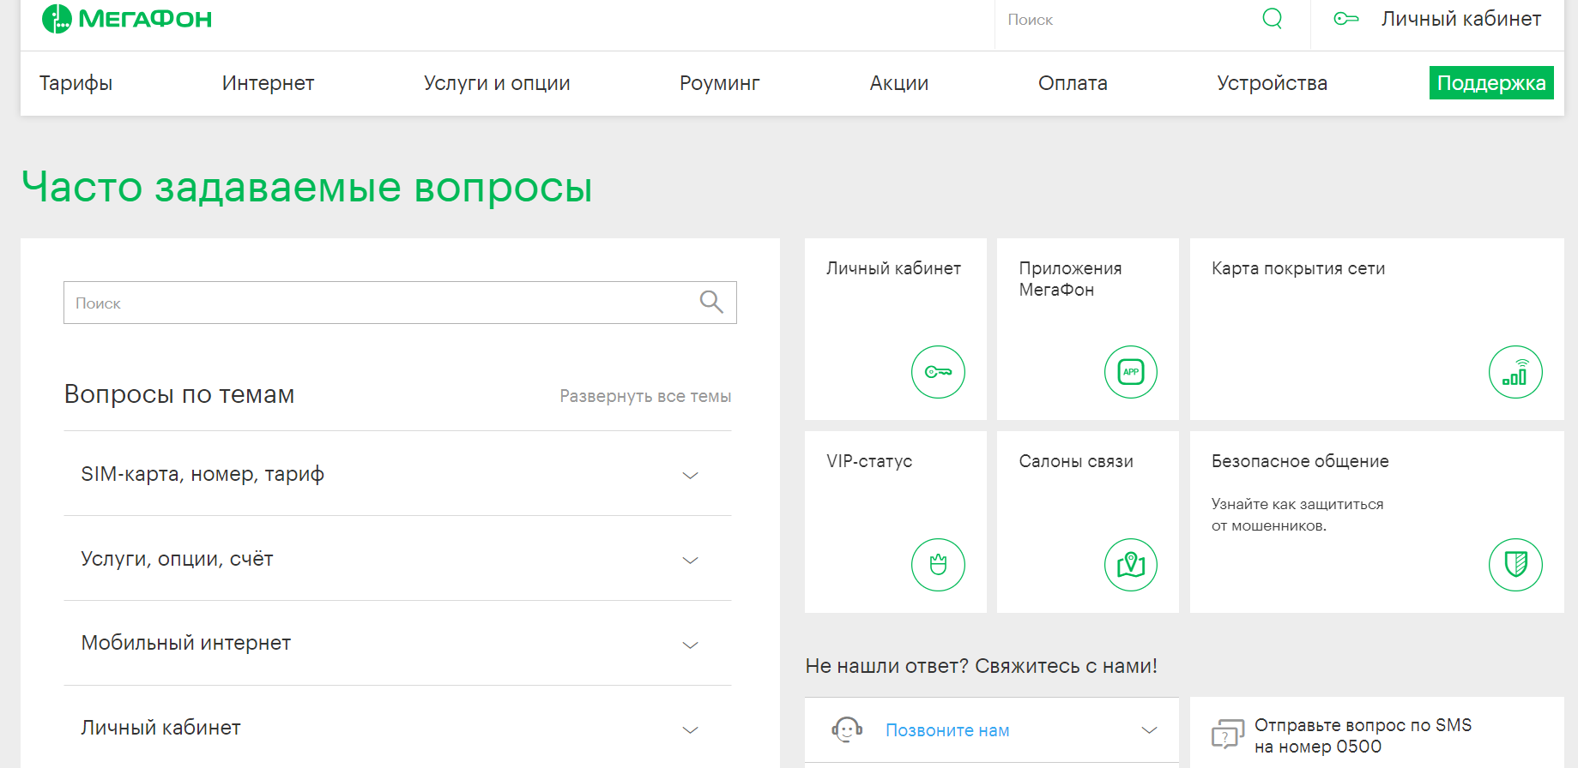The image size is (1578, 768).
Task: Click the APP icon in Приложения МегаФон card
Action: 1131,372
